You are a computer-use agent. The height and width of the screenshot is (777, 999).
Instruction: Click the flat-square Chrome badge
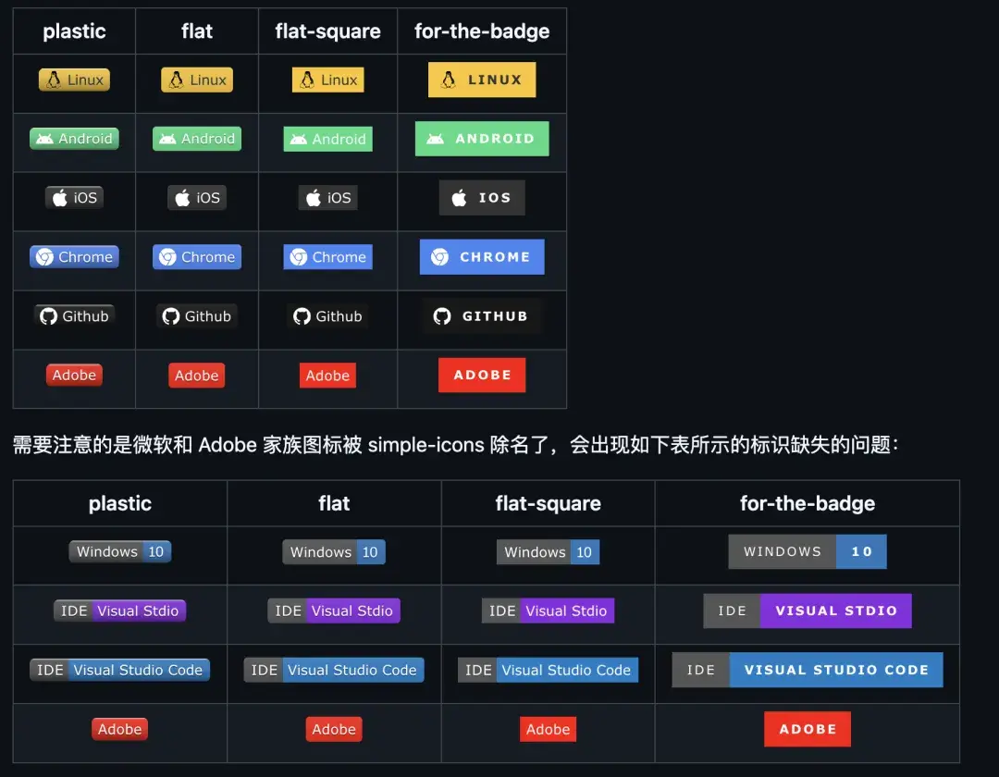(328, 256)
